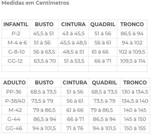This screenshot has height=135, width=152.
Task: Click the adult QUADRIL column header
Action: (x=104, y=83)
